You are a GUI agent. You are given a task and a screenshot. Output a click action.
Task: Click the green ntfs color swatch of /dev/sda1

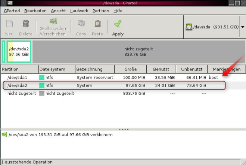42,77
